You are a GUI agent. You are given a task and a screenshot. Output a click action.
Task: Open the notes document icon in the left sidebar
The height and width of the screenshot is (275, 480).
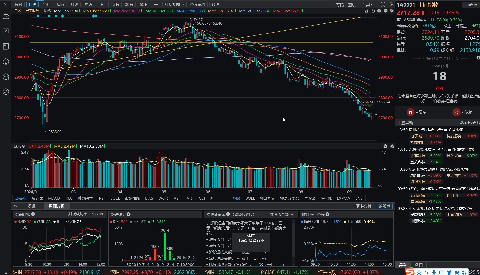click(x=6, y=46)
